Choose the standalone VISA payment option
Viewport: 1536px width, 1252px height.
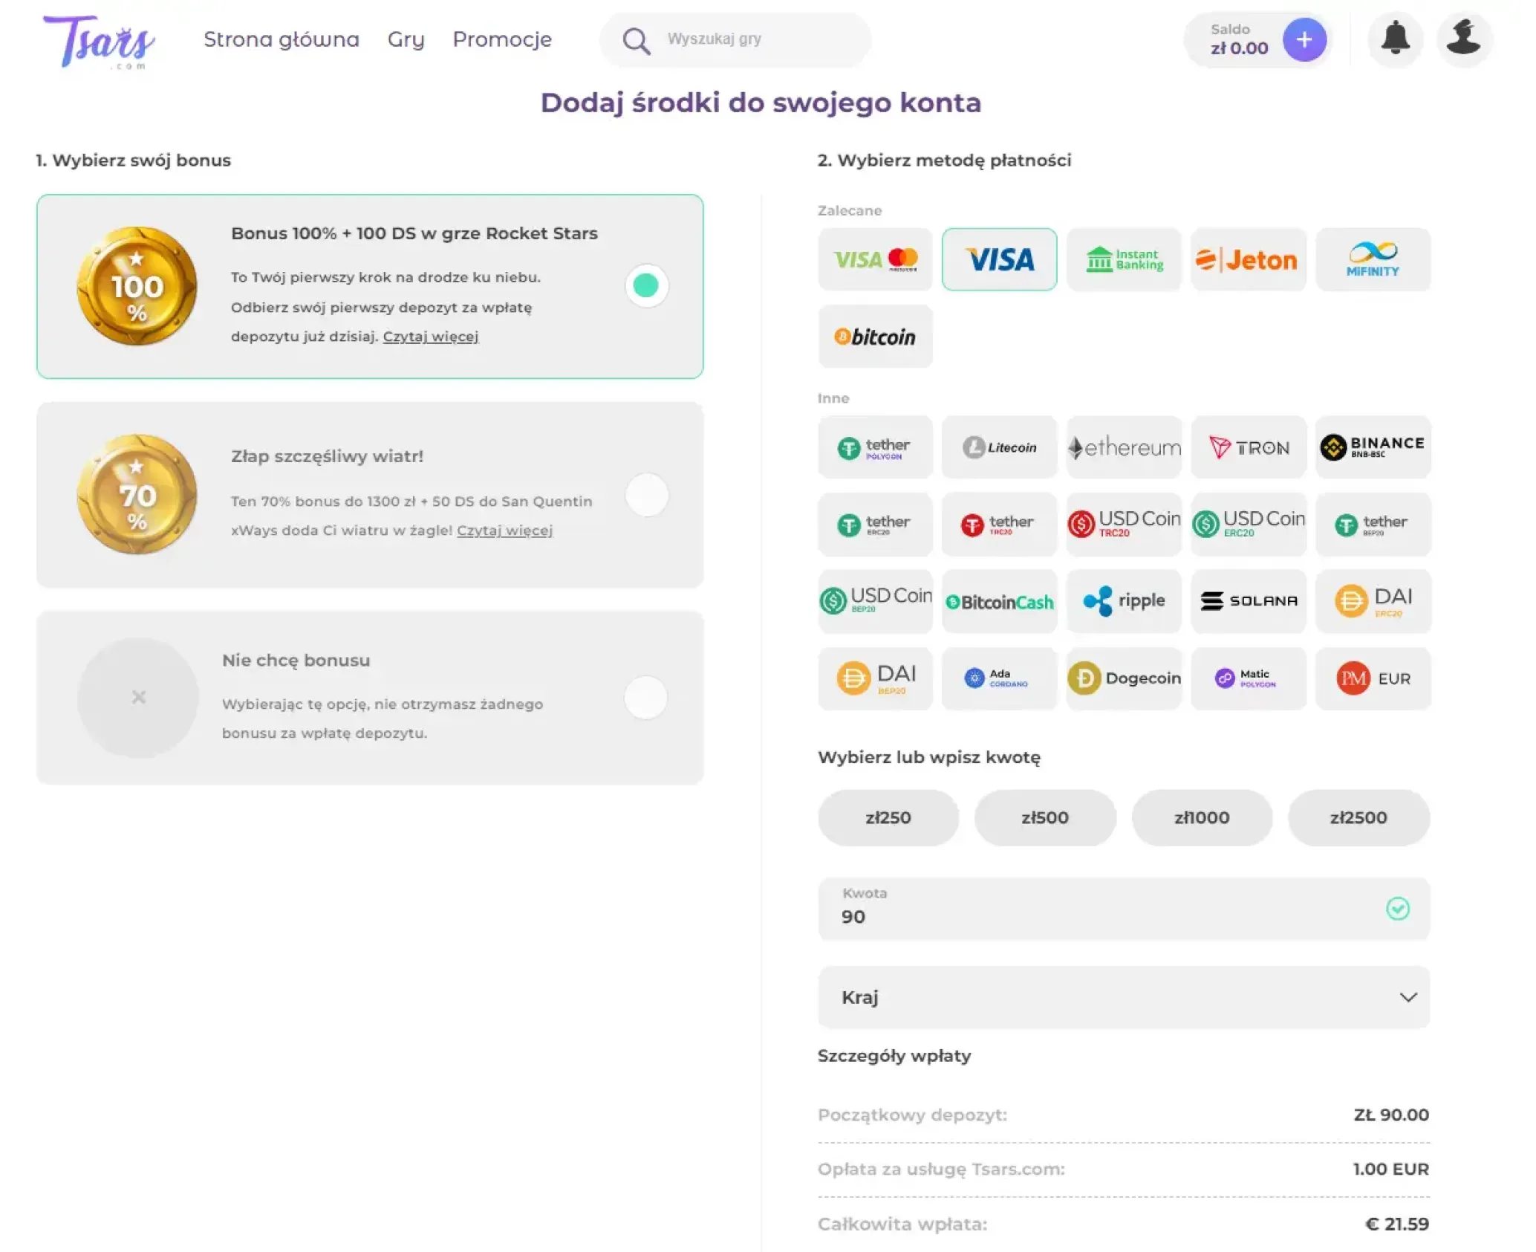[999, 259]
